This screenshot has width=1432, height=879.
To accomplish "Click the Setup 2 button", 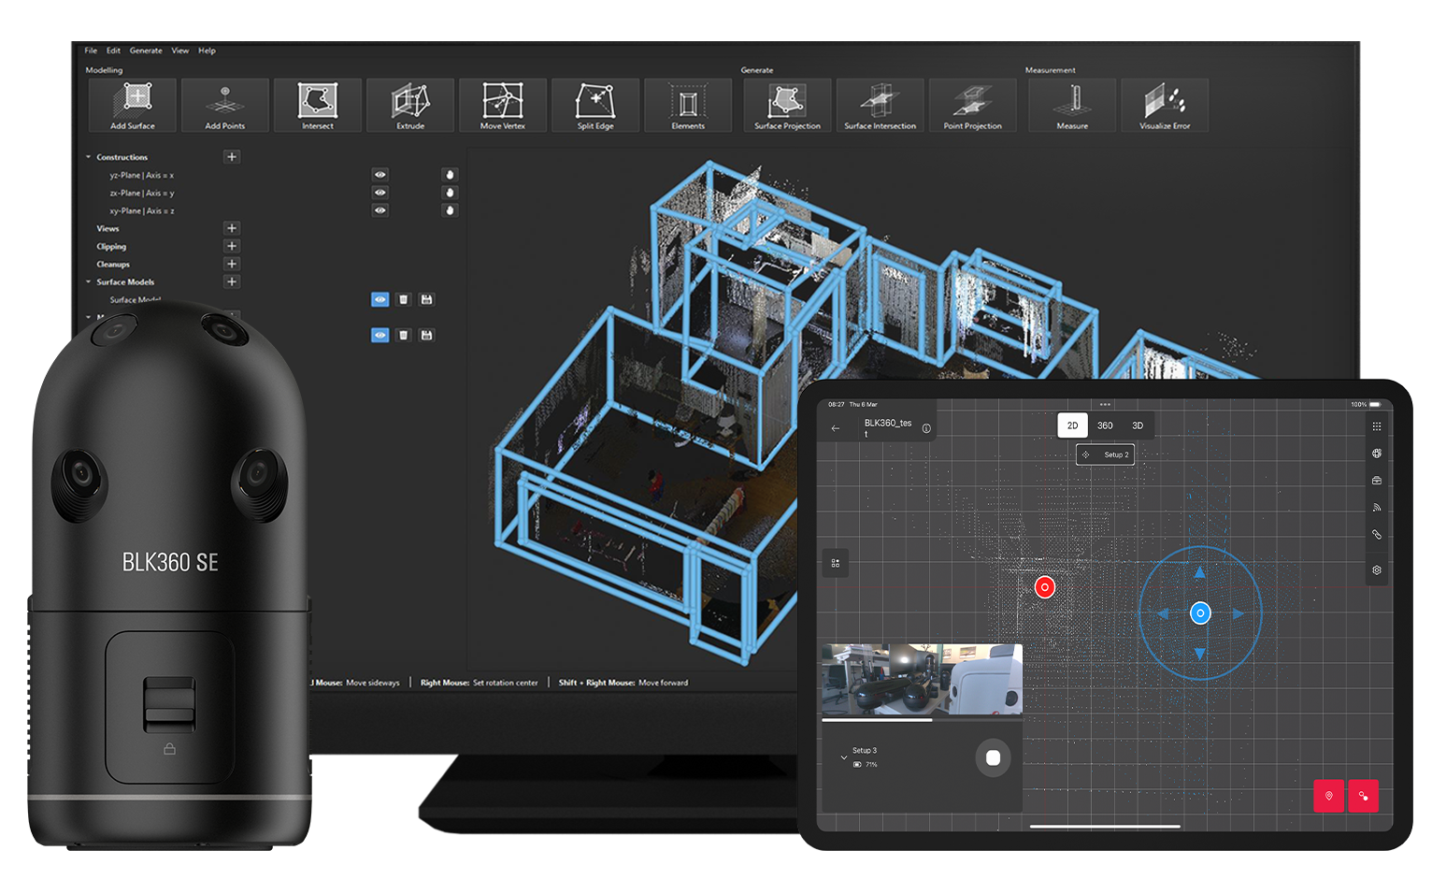I will click(x=1106, y=455).
